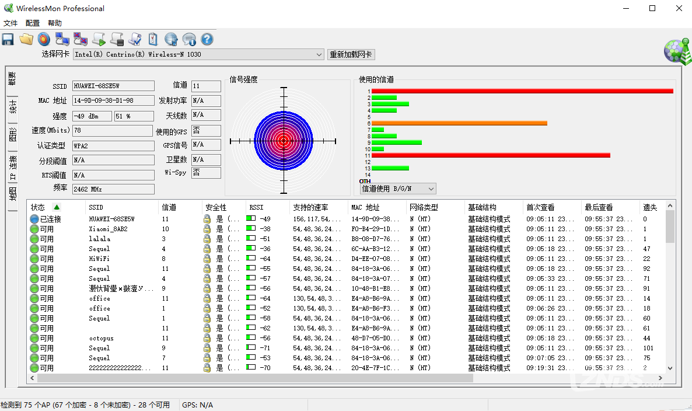
Task: Click the list's horizontal scrollbar left arrow
Action: coord(32,378)
